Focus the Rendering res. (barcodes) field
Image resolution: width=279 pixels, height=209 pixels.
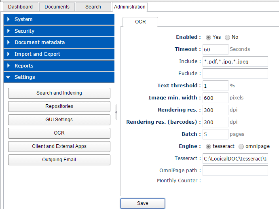pos(215,122)
